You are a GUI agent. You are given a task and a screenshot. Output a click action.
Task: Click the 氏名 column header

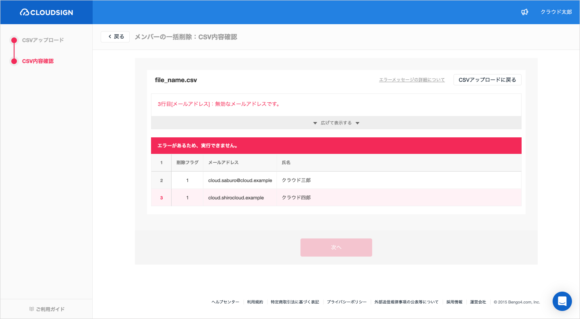[x=399, y=163]
